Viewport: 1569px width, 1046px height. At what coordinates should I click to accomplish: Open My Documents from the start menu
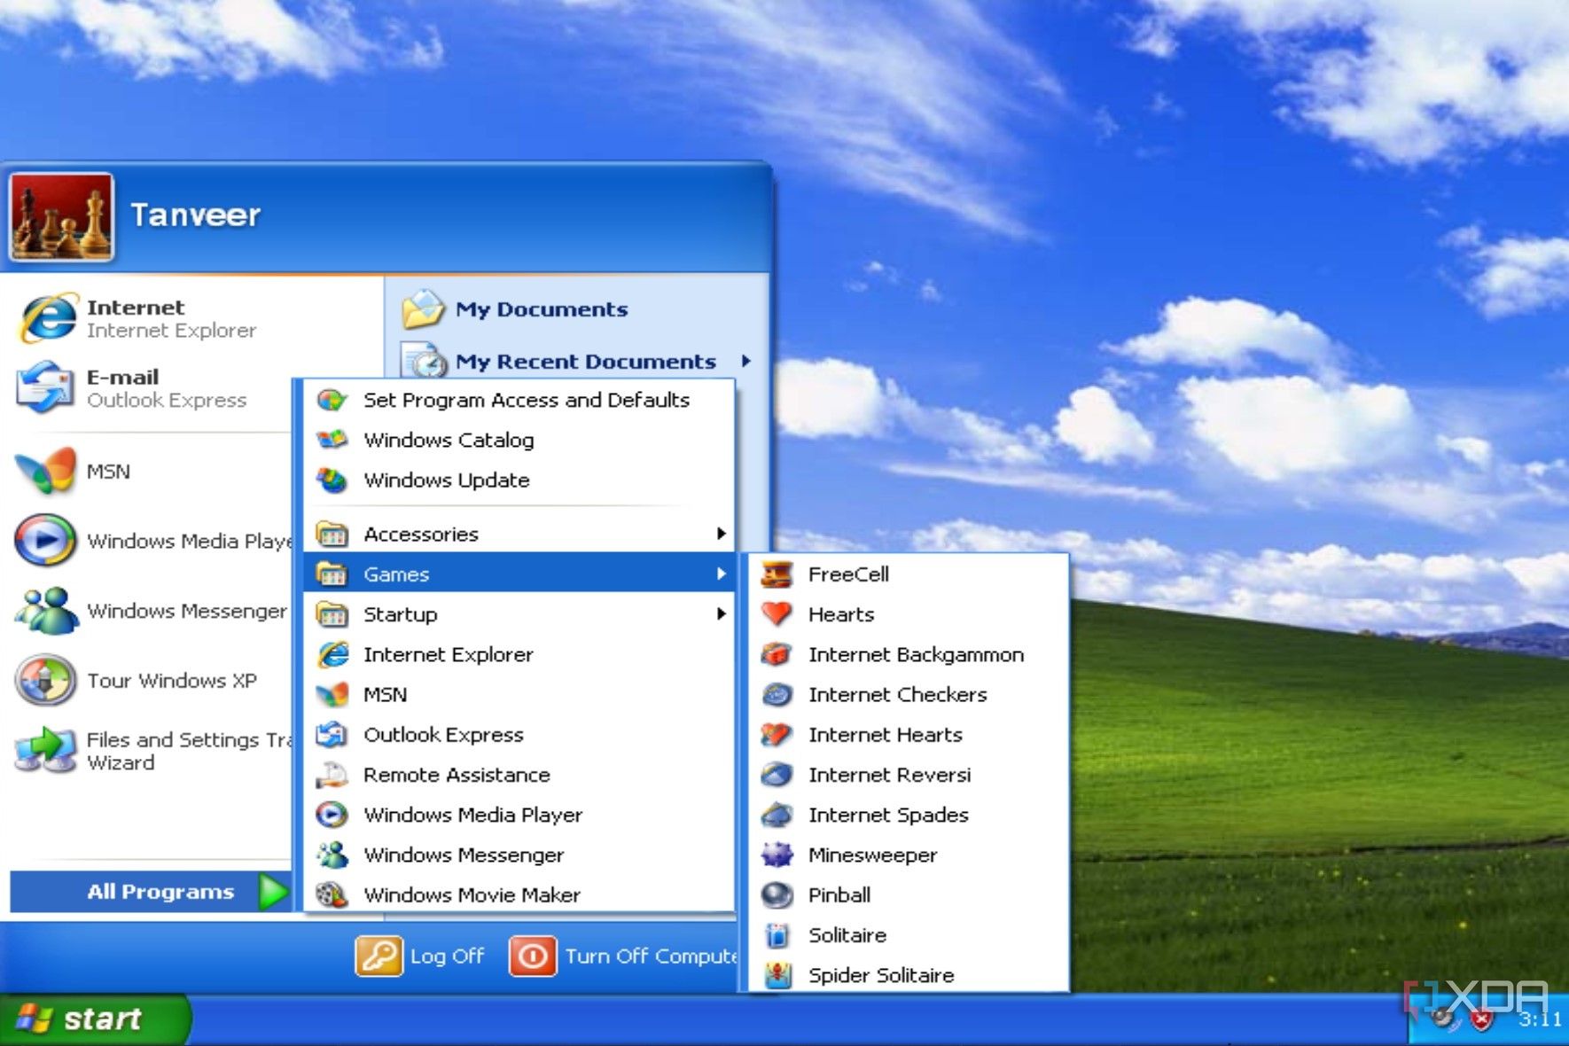click(x=541, y=308)
